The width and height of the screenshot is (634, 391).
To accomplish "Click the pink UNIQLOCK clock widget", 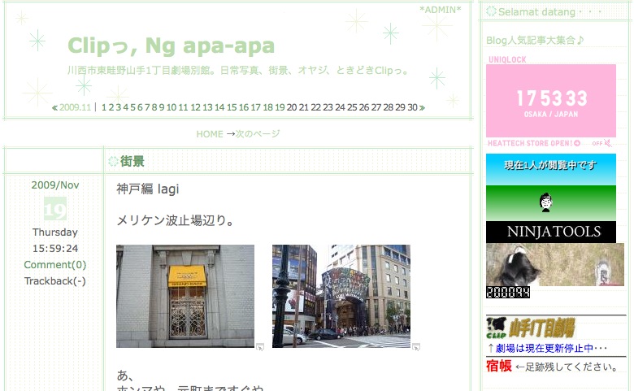I will (551, 101).
